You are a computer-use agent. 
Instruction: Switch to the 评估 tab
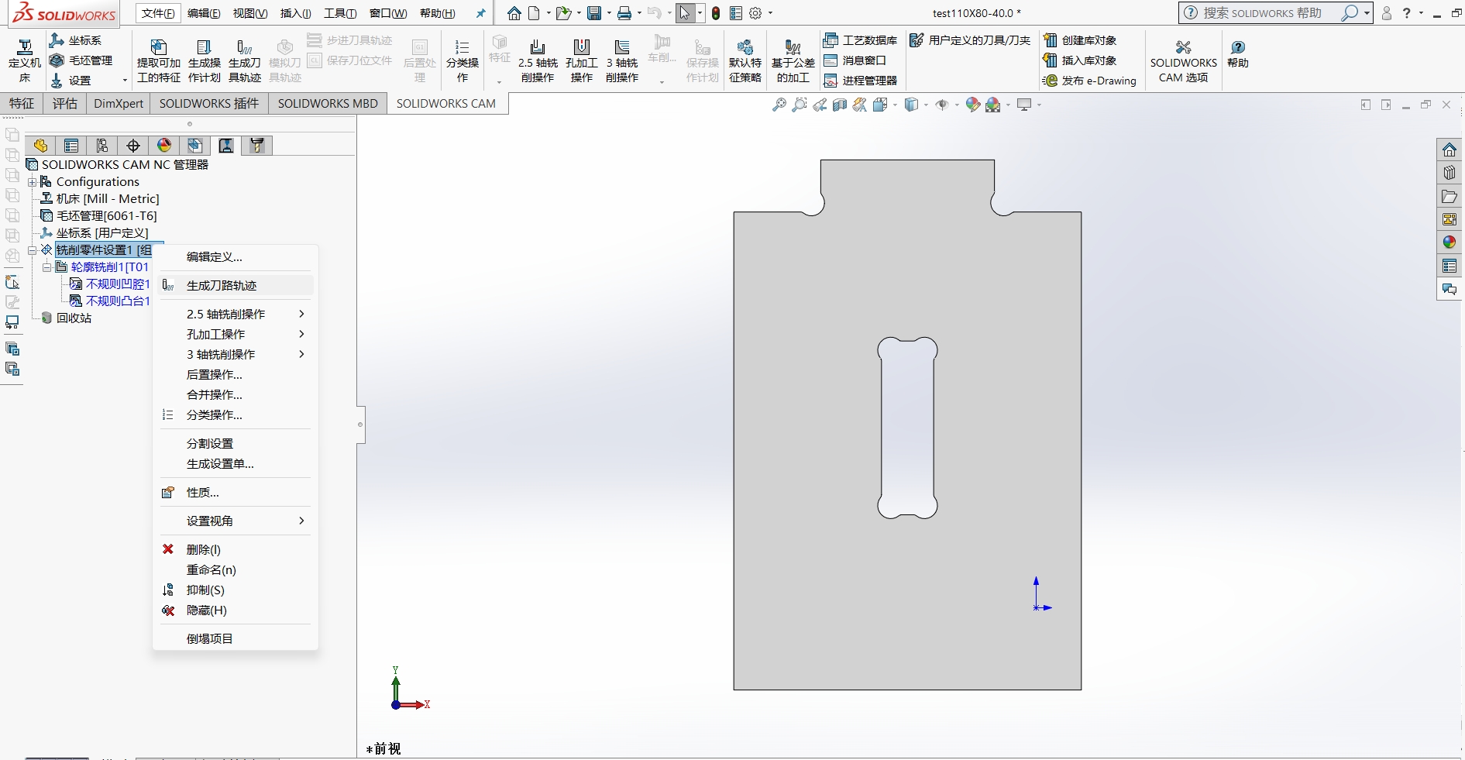[x=65, y=104]
